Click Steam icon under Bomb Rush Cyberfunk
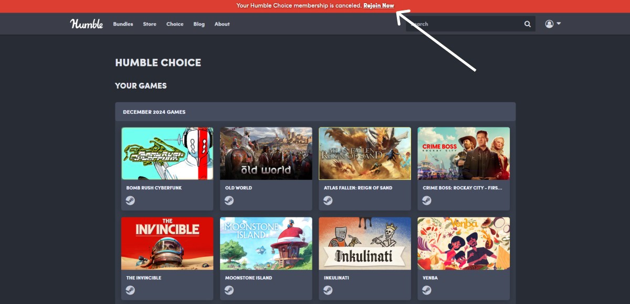Image resolution: width=630 pixels, height=304 pixels. click(x=130, y=200)
